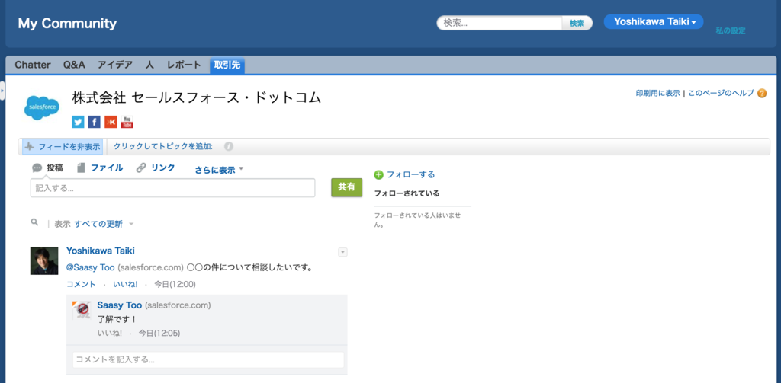Click 印刷用に表示 link
Image resolution: width=781 pixels, height=383 pixels.
point(658,93)
